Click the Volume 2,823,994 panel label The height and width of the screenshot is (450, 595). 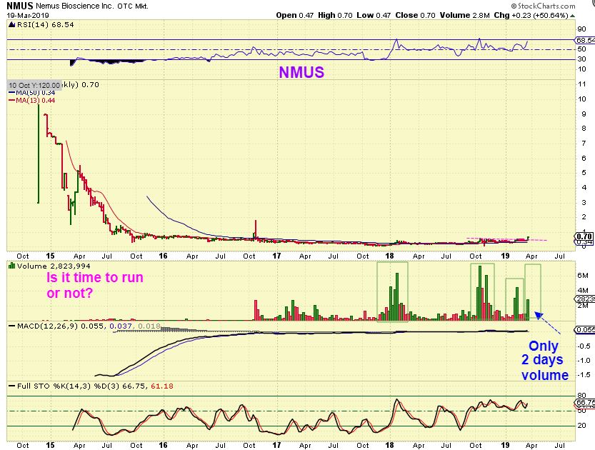coord(54,266)
